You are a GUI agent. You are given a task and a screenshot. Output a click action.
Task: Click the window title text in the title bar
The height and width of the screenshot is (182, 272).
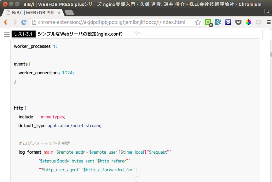[142, 4]
